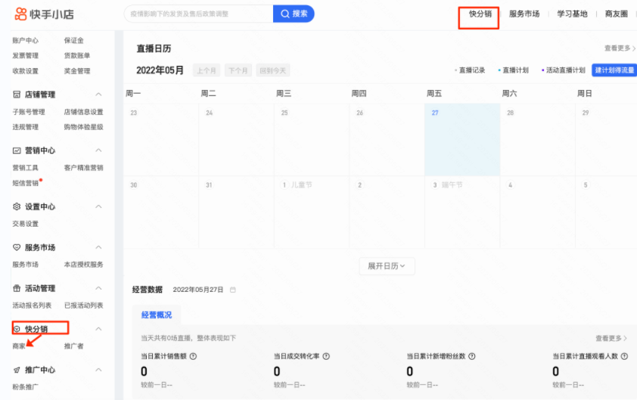Open the date picker calendar icon
637x400 pixels.
[233, 290]
